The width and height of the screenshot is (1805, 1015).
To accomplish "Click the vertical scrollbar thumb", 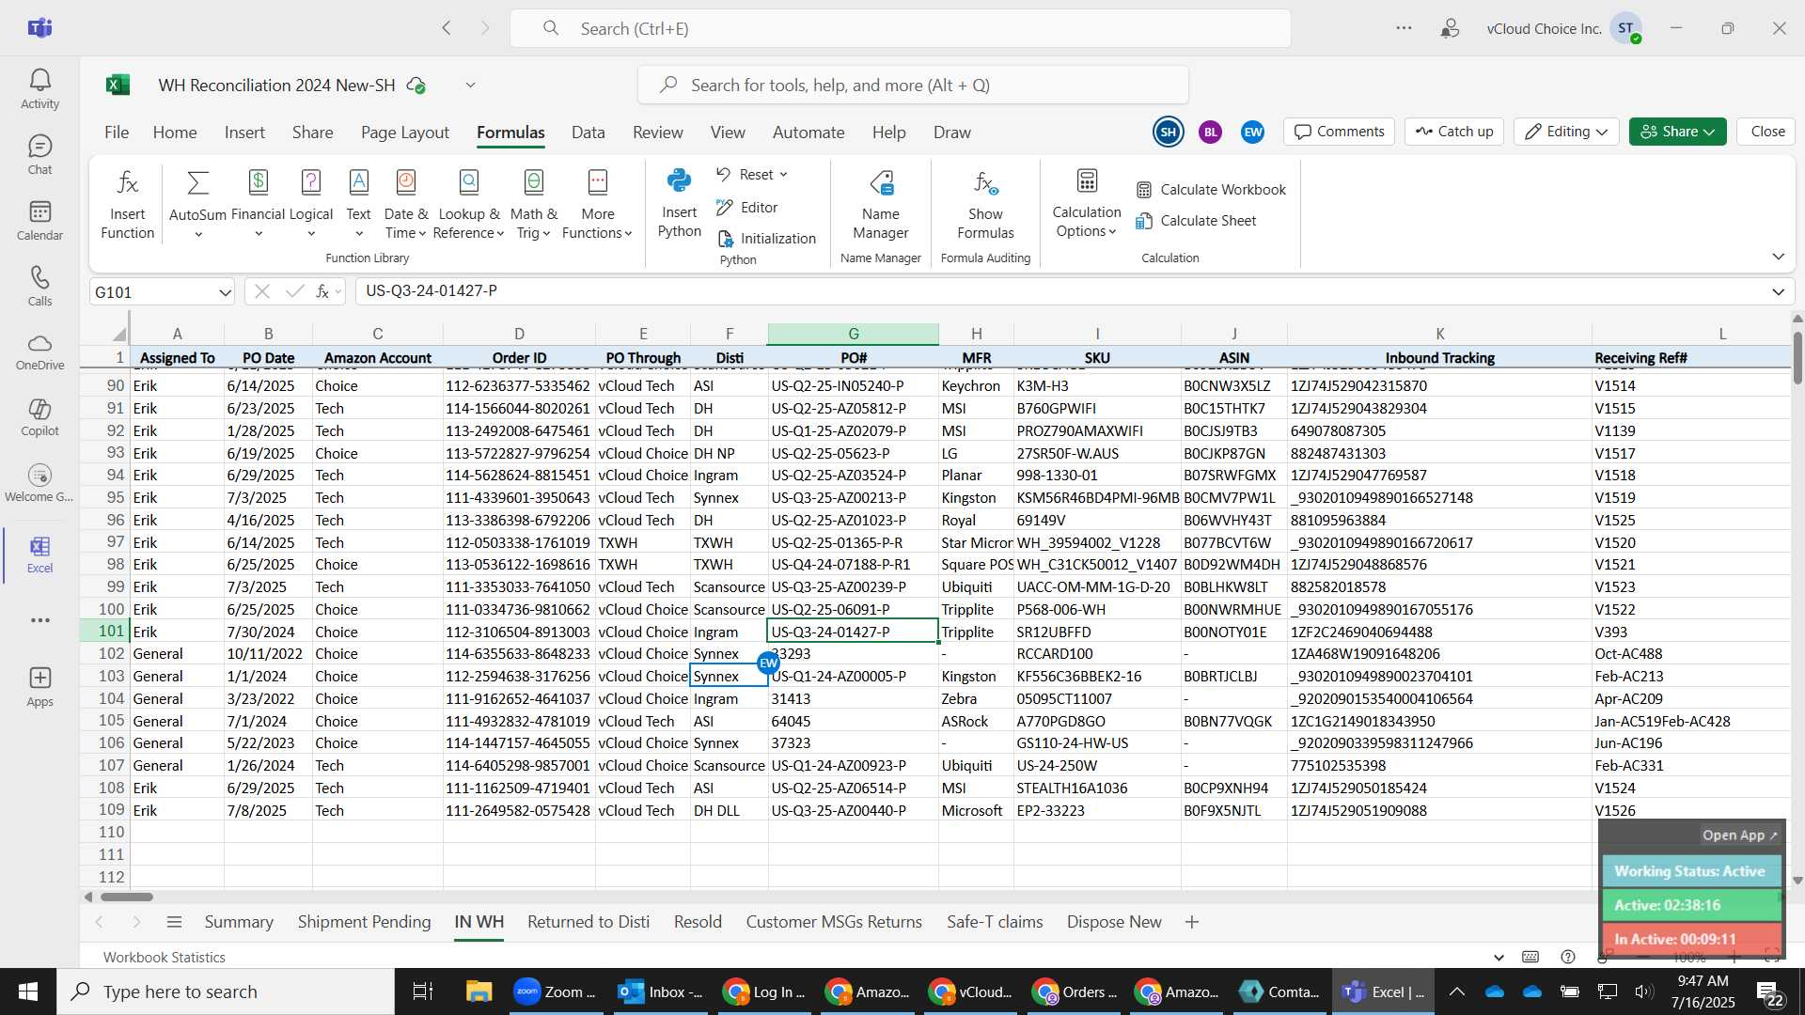I will (x=1797, y=357).
